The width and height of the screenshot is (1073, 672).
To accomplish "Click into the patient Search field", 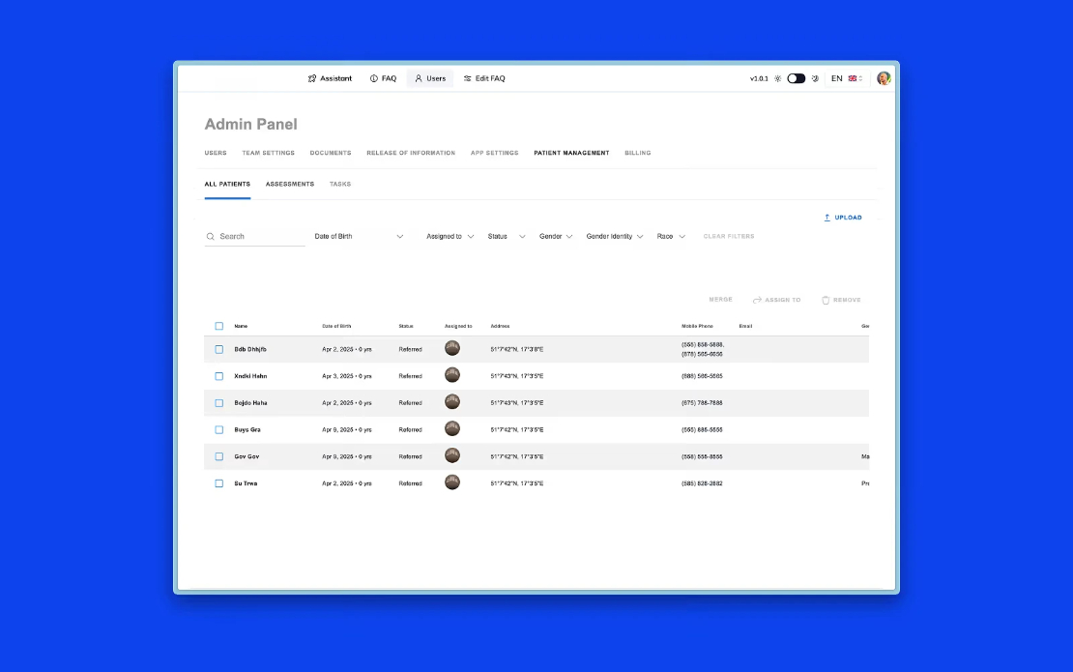I will point(254,237).
